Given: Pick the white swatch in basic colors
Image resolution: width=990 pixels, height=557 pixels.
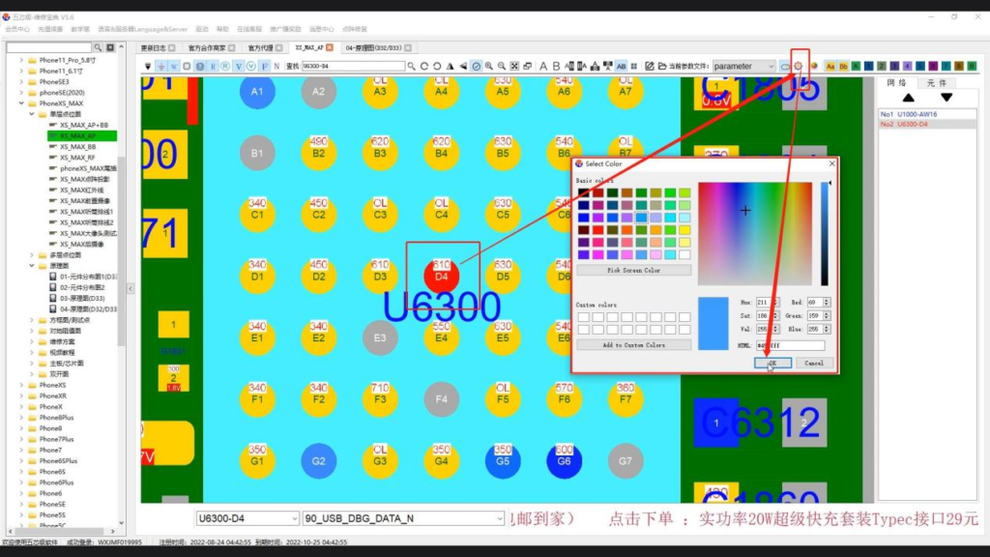Looking at the screenshot, I should coord(684,254).
